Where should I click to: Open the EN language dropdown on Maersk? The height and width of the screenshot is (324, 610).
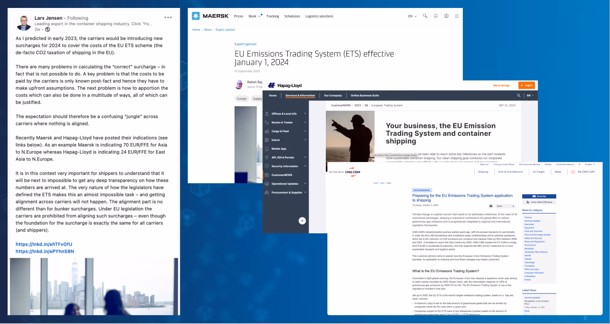412,16
